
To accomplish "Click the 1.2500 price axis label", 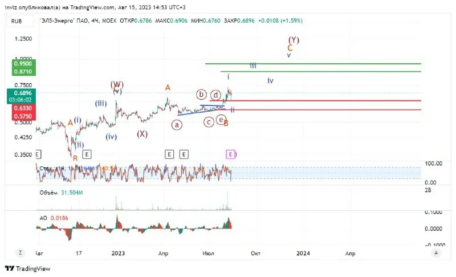I will tap(23, 39).
